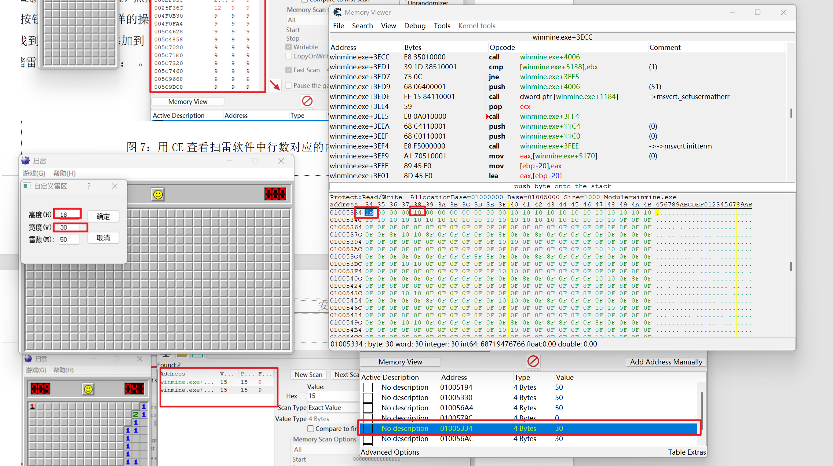Click the question mark help icon in custom dialog
The height and width of the screenshot is (466, 833).
tap(89, 186)
